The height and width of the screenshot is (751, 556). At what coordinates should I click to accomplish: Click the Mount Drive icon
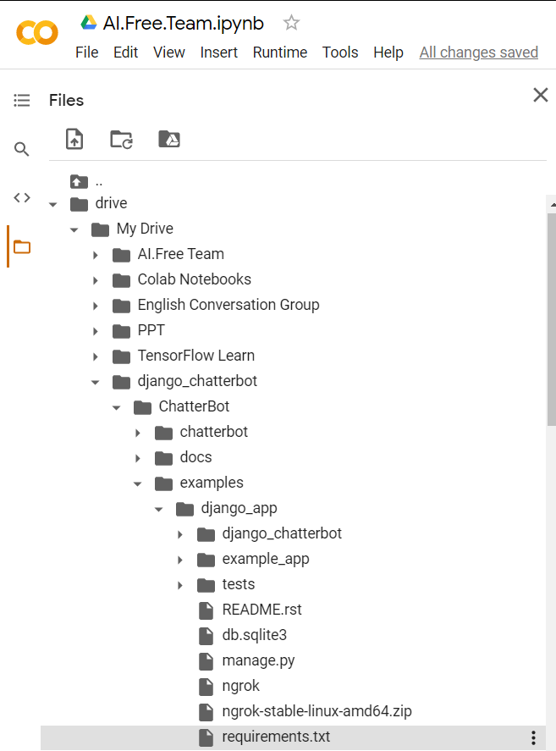click(x=169, y=139)
